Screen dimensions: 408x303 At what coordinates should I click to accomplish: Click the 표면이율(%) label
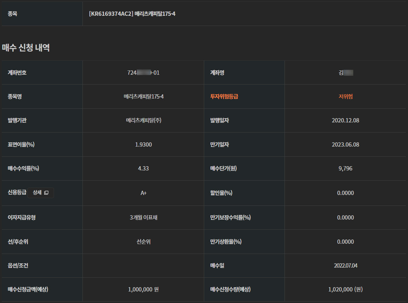pos(21,144)
